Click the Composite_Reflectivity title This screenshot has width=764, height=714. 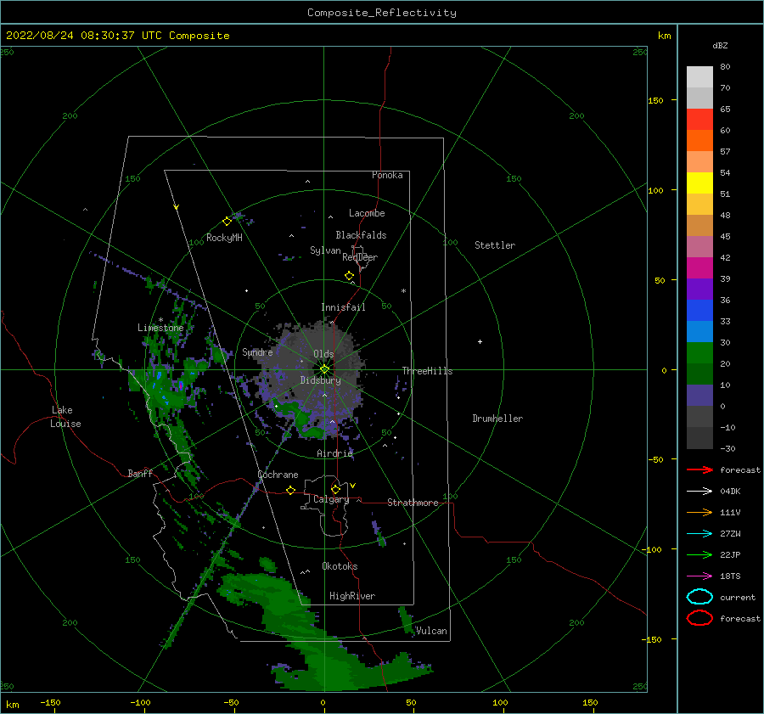click(382, 13)
